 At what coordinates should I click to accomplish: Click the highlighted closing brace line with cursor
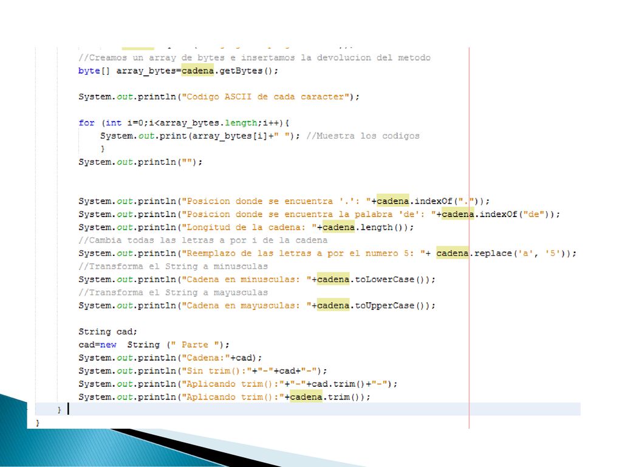307,409
